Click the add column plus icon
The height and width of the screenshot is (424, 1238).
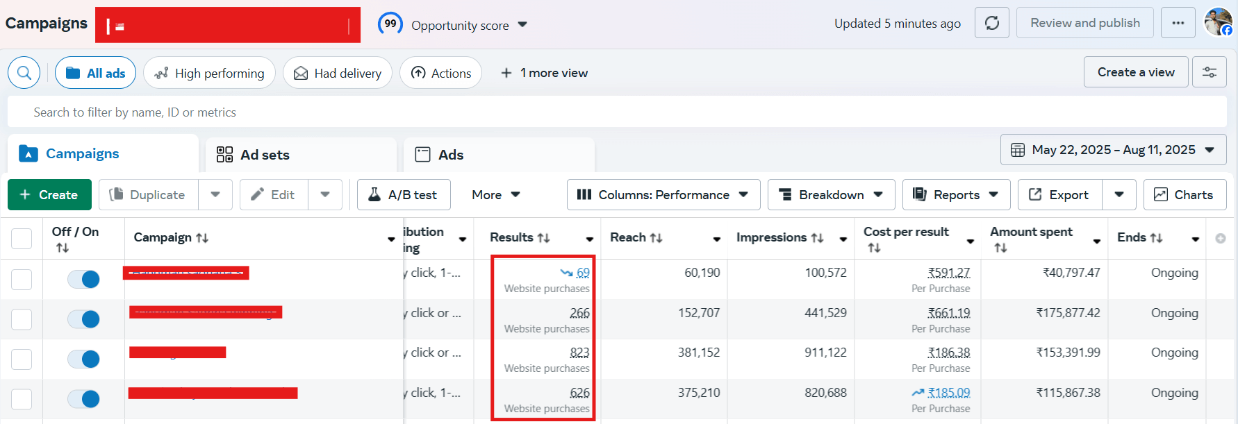coord(1221,238)
